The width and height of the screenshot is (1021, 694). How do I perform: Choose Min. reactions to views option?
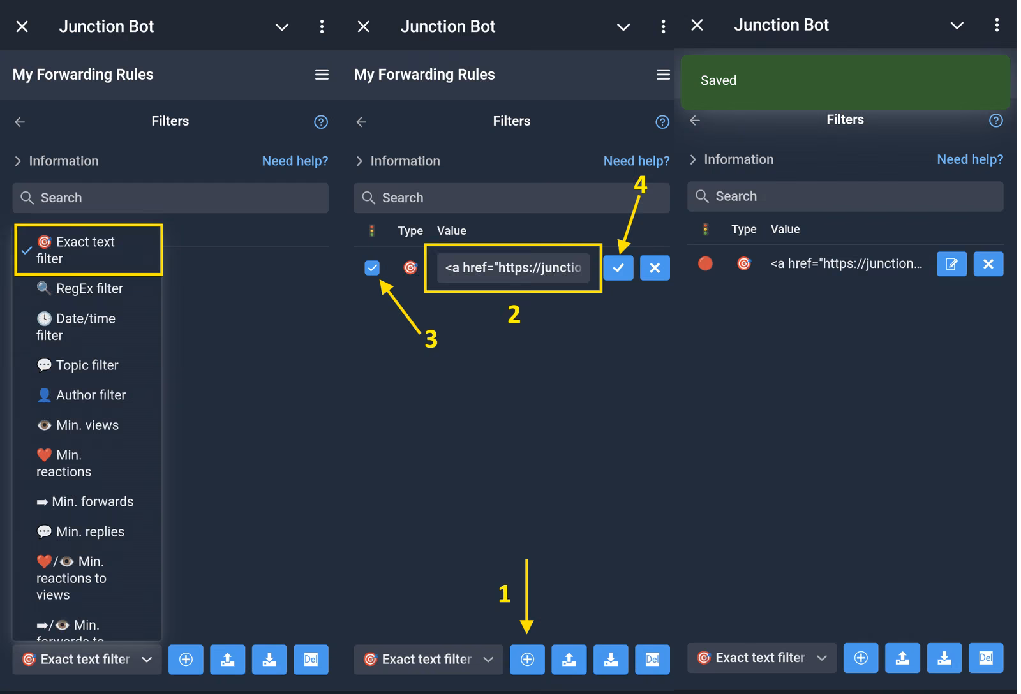pos(88,578)
